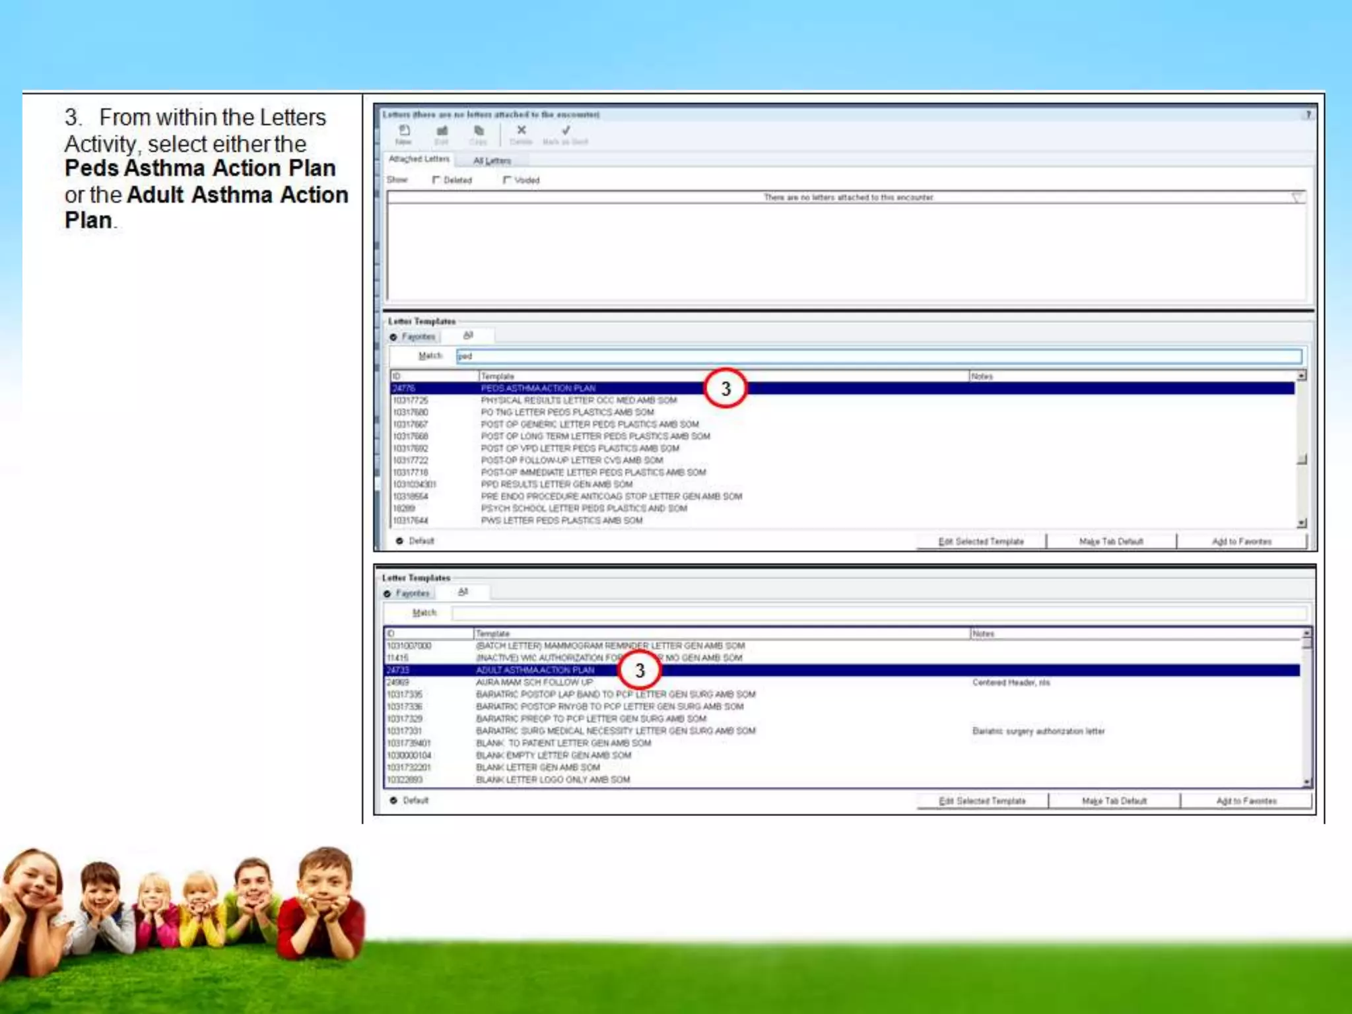Enable the Deleted checkbox
1352x1014 pixels.
pyautogui.click(x=436, y=180)
